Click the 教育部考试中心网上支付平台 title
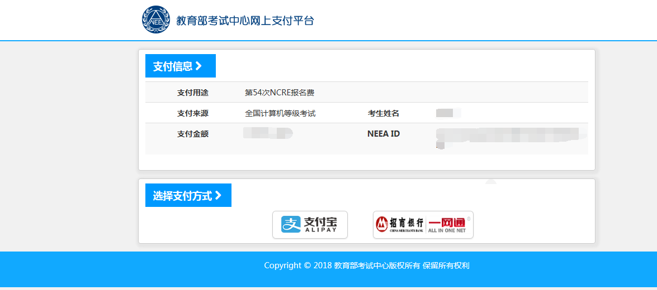Viewport: 657px width, 290px height. point(245,21)
